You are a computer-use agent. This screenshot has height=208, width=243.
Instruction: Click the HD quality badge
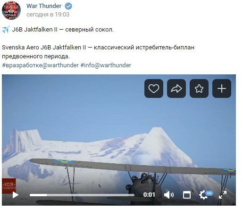coord(209,193)
